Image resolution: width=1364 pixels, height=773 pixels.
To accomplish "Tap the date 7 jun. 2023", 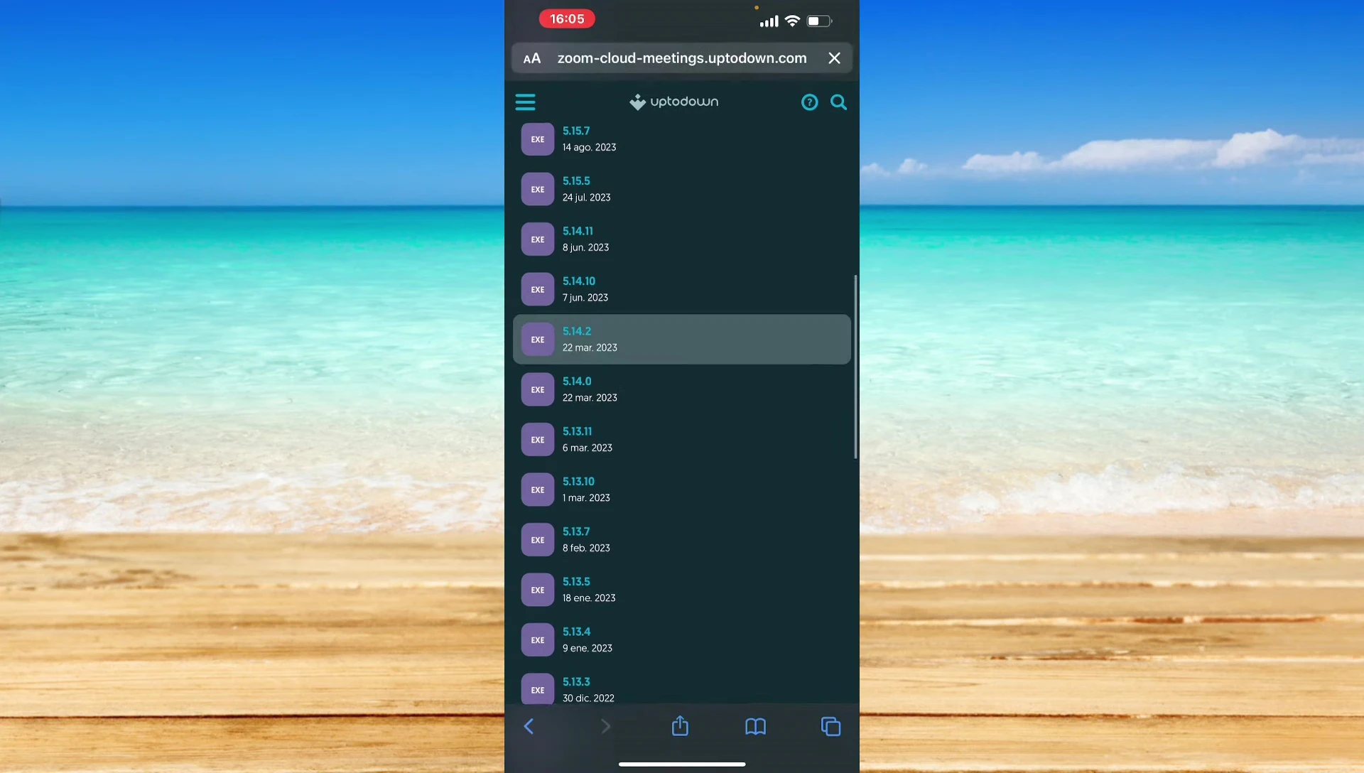I will coord(585,298).
